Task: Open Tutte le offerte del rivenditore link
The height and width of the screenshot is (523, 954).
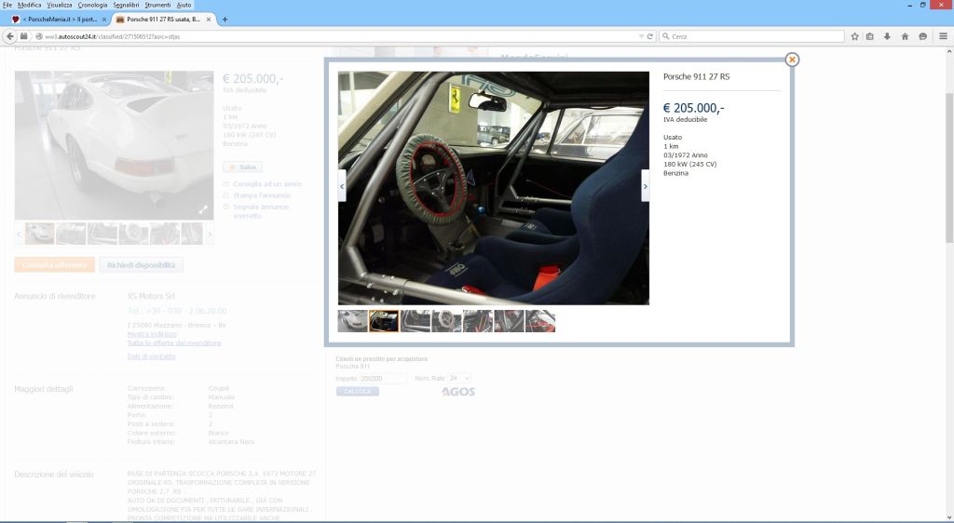Action: (x=174, y=343)
